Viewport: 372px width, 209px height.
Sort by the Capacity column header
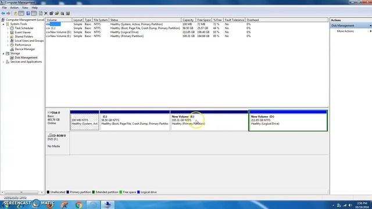coord(188,20)
